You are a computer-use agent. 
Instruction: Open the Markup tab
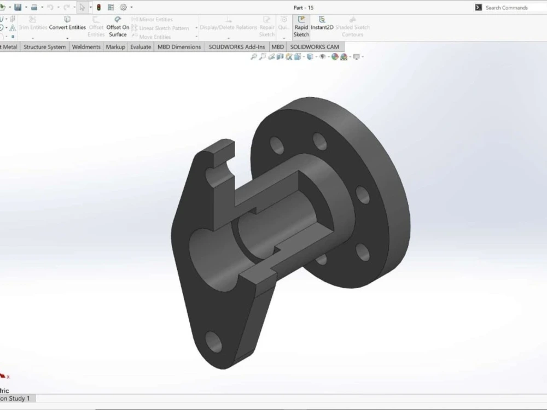point(115,46)
